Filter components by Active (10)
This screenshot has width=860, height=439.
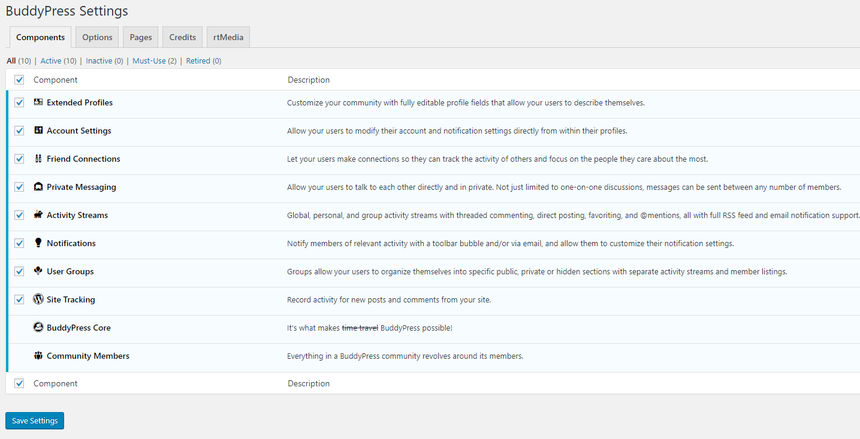[x=59, y=60]
